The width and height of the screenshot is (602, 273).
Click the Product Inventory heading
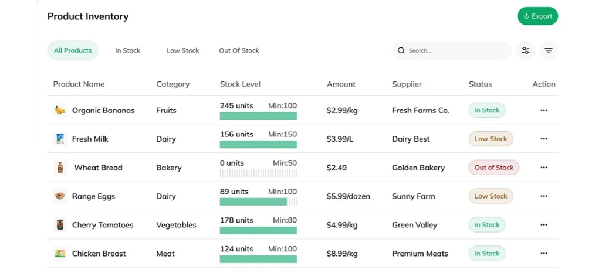coord(88,16)
